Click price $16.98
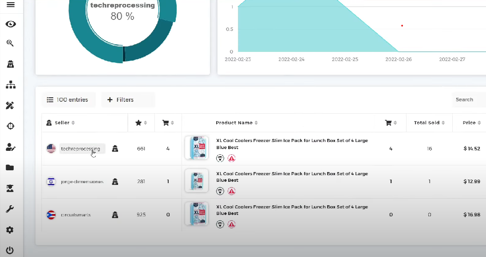Viewport: 486px width, 257px height. tap(472, 215)
